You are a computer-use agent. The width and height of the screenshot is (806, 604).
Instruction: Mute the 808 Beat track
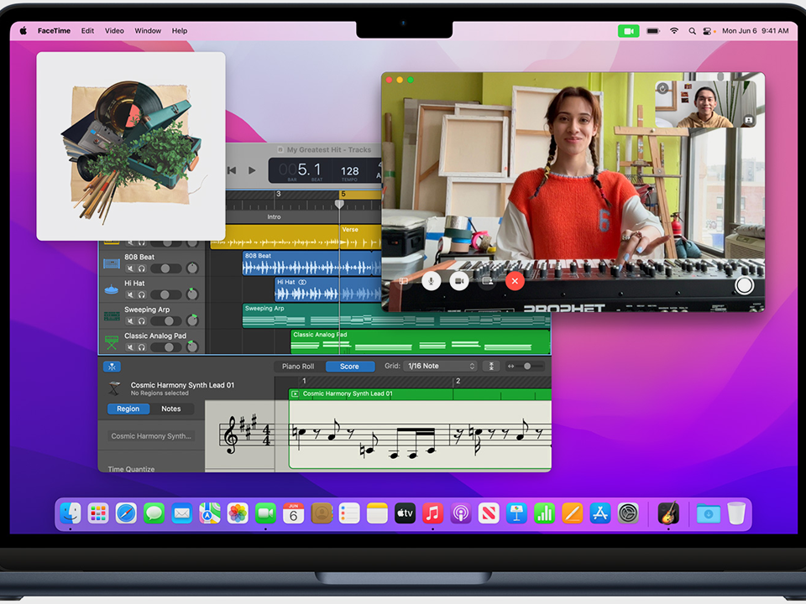coord(130,268)
